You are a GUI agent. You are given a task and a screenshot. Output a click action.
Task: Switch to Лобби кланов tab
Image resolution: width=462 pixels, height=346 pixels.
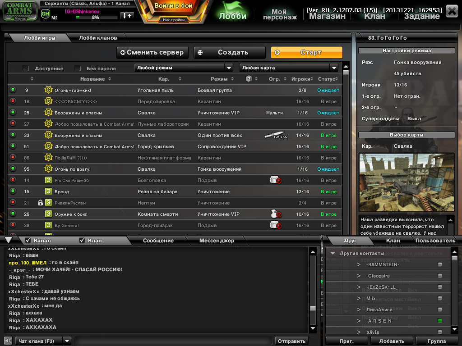pos(98,38)
